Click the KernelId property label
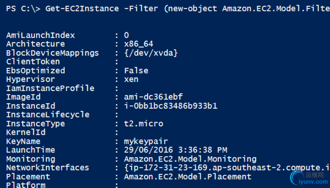The width and height of the screenshot is (330, 188). point(26,132)
